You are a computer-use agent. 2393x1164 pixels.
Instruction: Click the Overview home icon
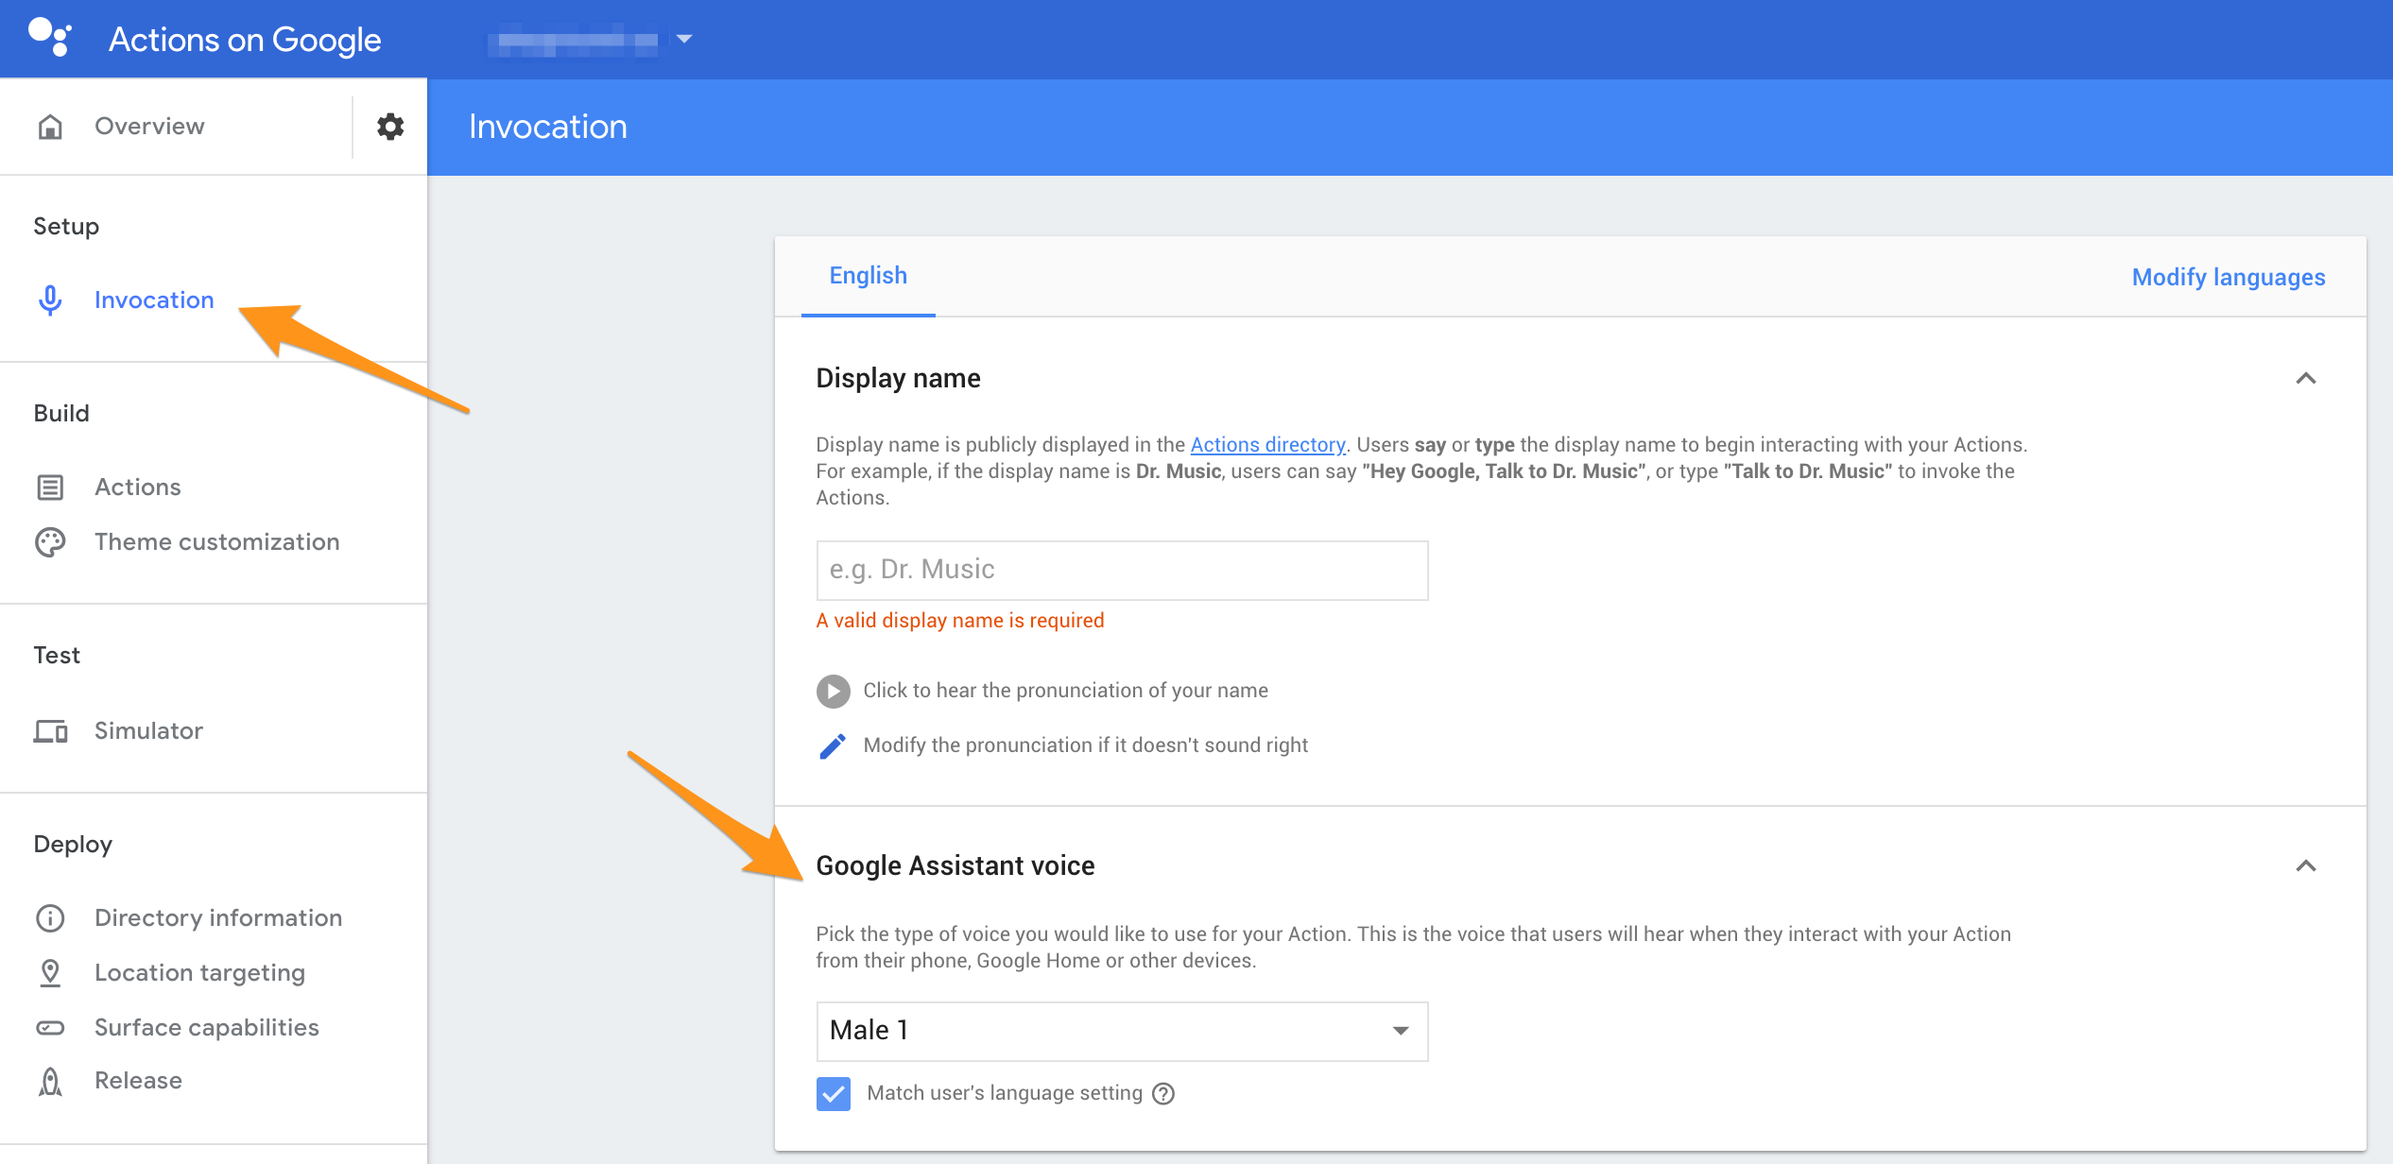50,127
